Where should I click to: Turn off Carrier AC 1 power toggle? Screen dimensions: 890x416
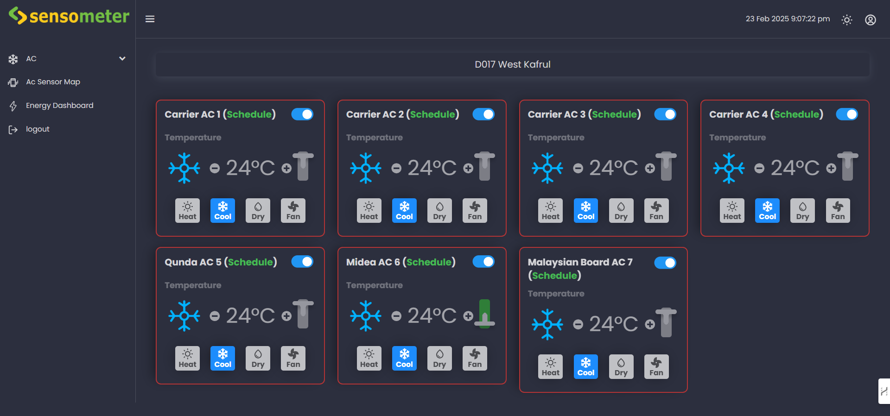pos(302,114)
